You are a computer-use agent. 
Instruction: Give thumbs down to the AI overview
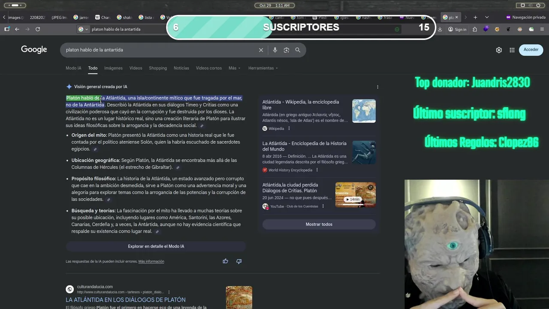[239, 261]
